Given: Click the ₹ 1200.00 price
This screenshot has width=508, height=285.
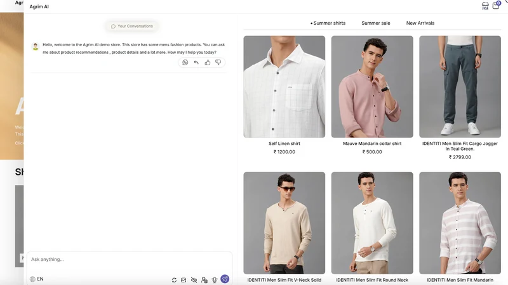Looking at the screenshot, I should [x=284, y=152].
